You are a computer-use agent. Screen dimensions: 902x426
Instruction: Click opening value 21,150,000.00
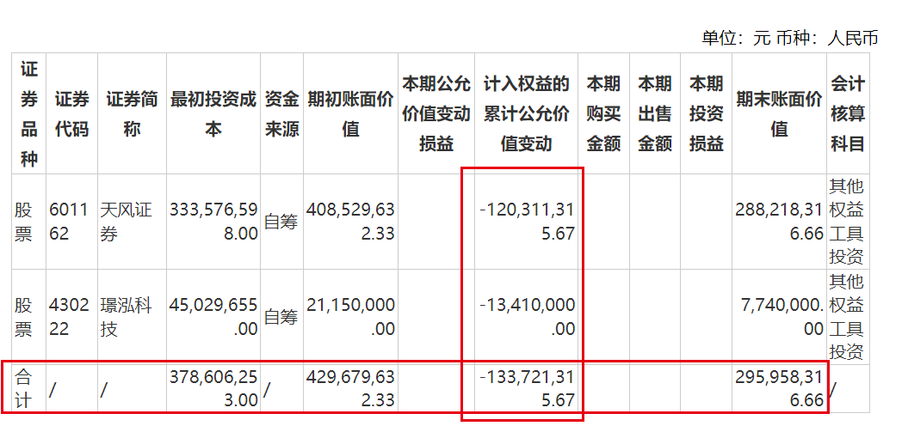point(350,317)
